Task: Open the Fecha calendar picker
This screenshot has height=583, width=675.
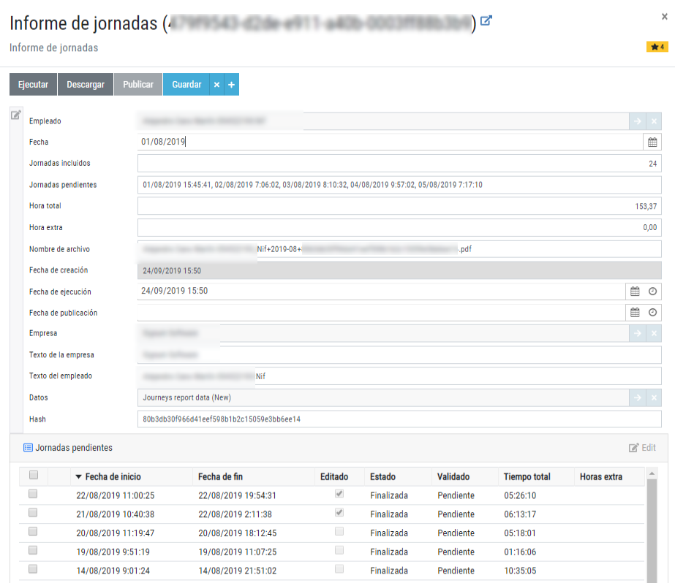Action: click(x=652, y=142)
